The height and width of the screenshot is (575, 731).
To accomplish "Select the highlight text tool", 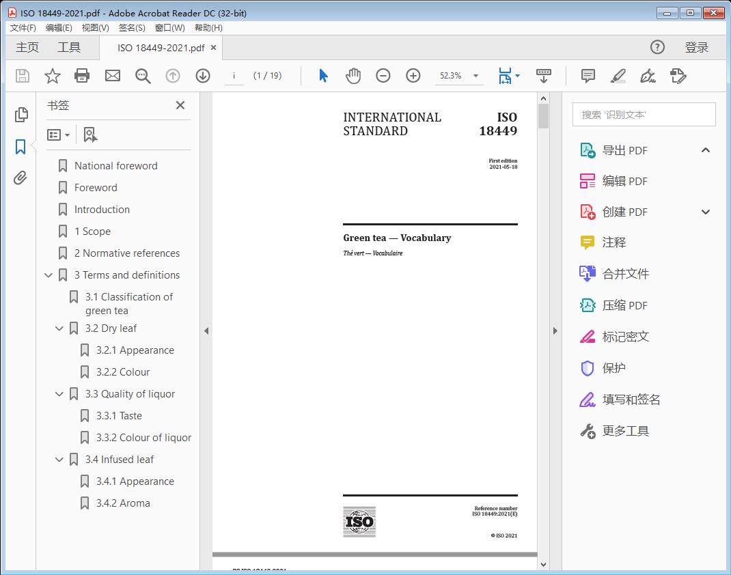I will [618, 76].
